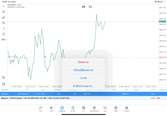The image size is (167, 116).
Task: Open คำสั่งจำนวนมาก bulk operations option
Action: (83, 86)
